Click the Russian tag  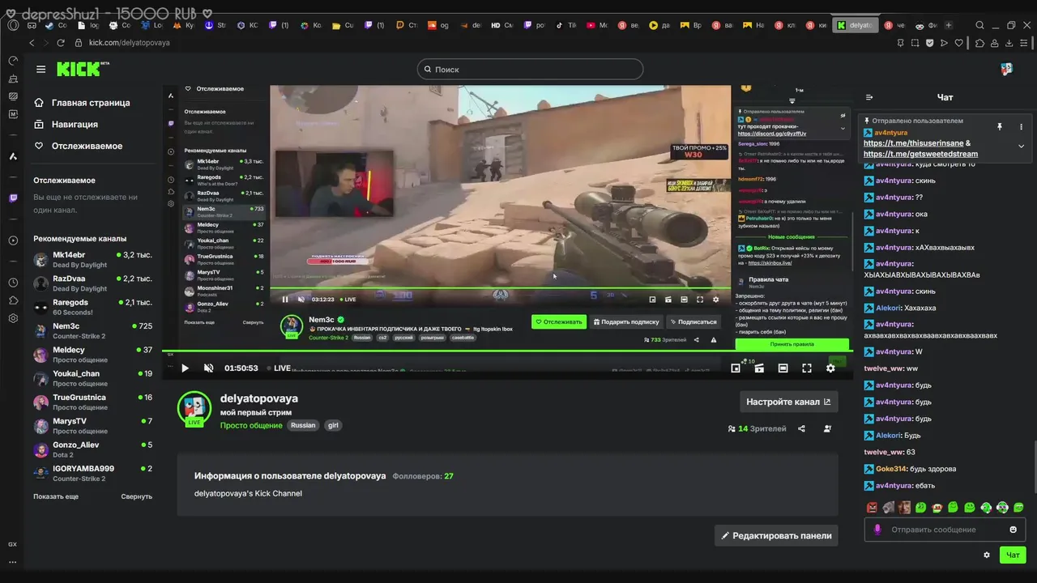(x=303, y=425)
